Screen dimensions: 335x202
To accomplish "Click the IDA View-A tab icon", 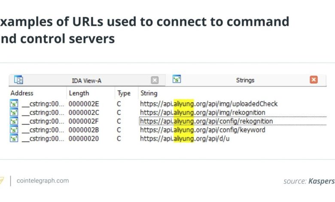I will coord(18,80).
